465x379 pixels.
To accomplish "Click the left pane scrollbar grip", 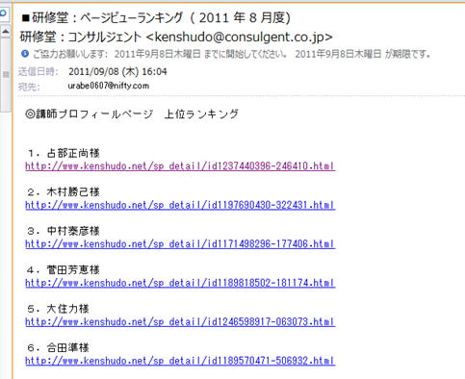I will [x=6, y=74].
